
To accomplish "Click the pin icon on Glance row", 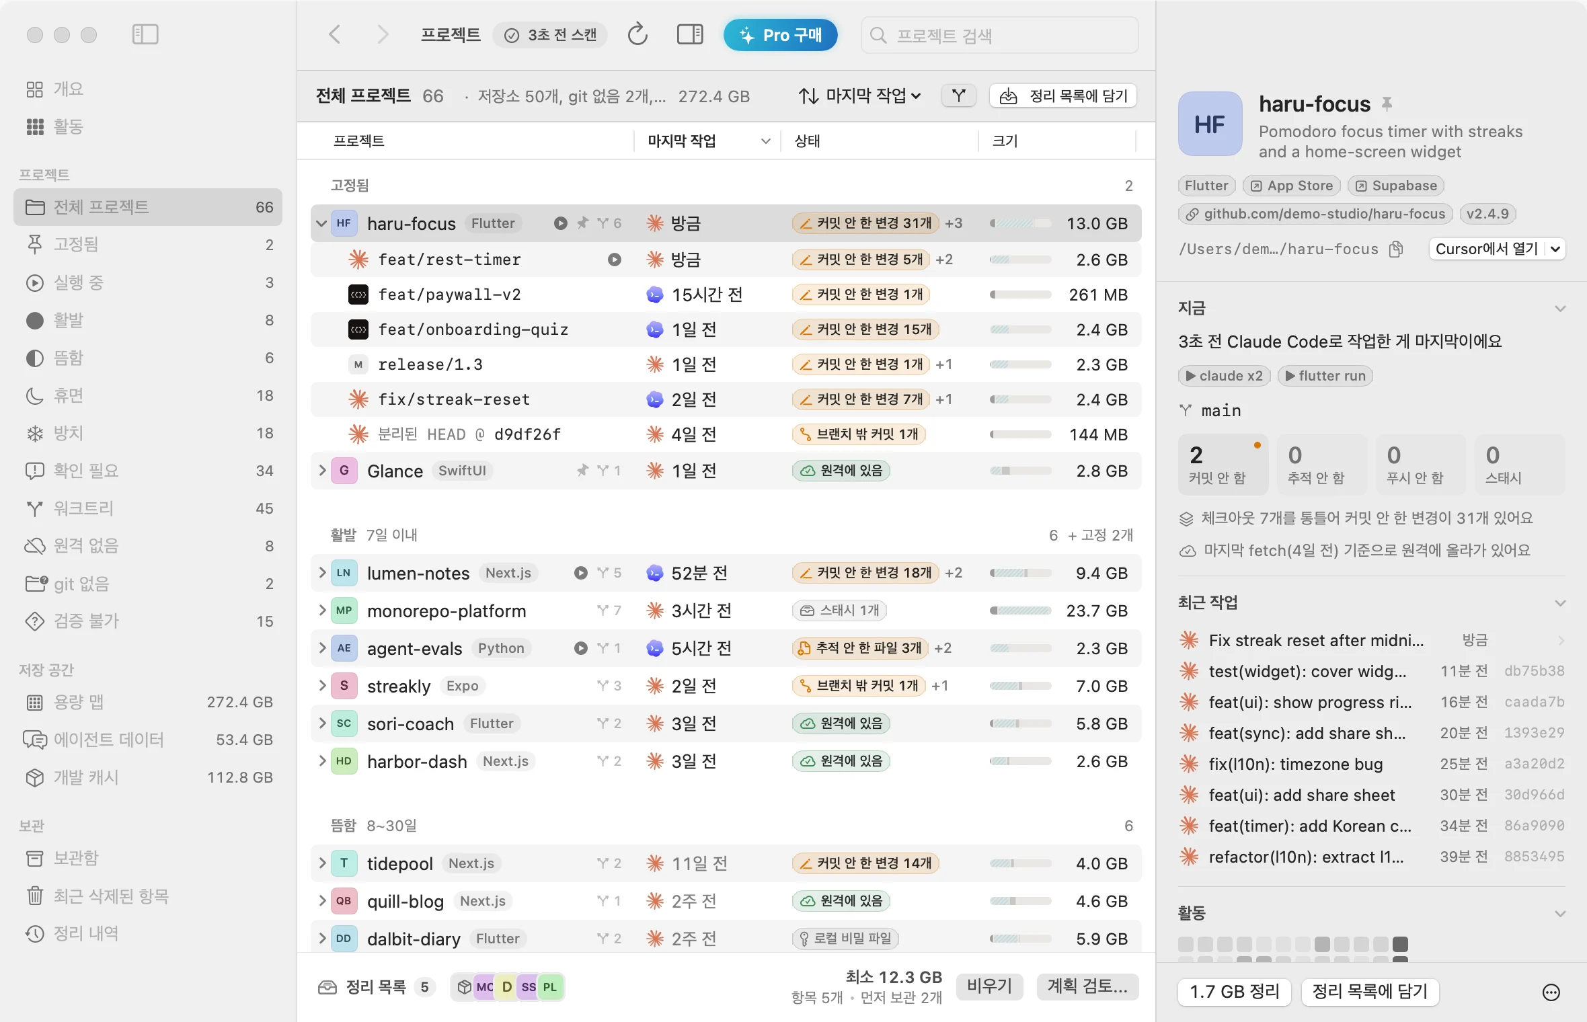I will [x=582, y=471].
